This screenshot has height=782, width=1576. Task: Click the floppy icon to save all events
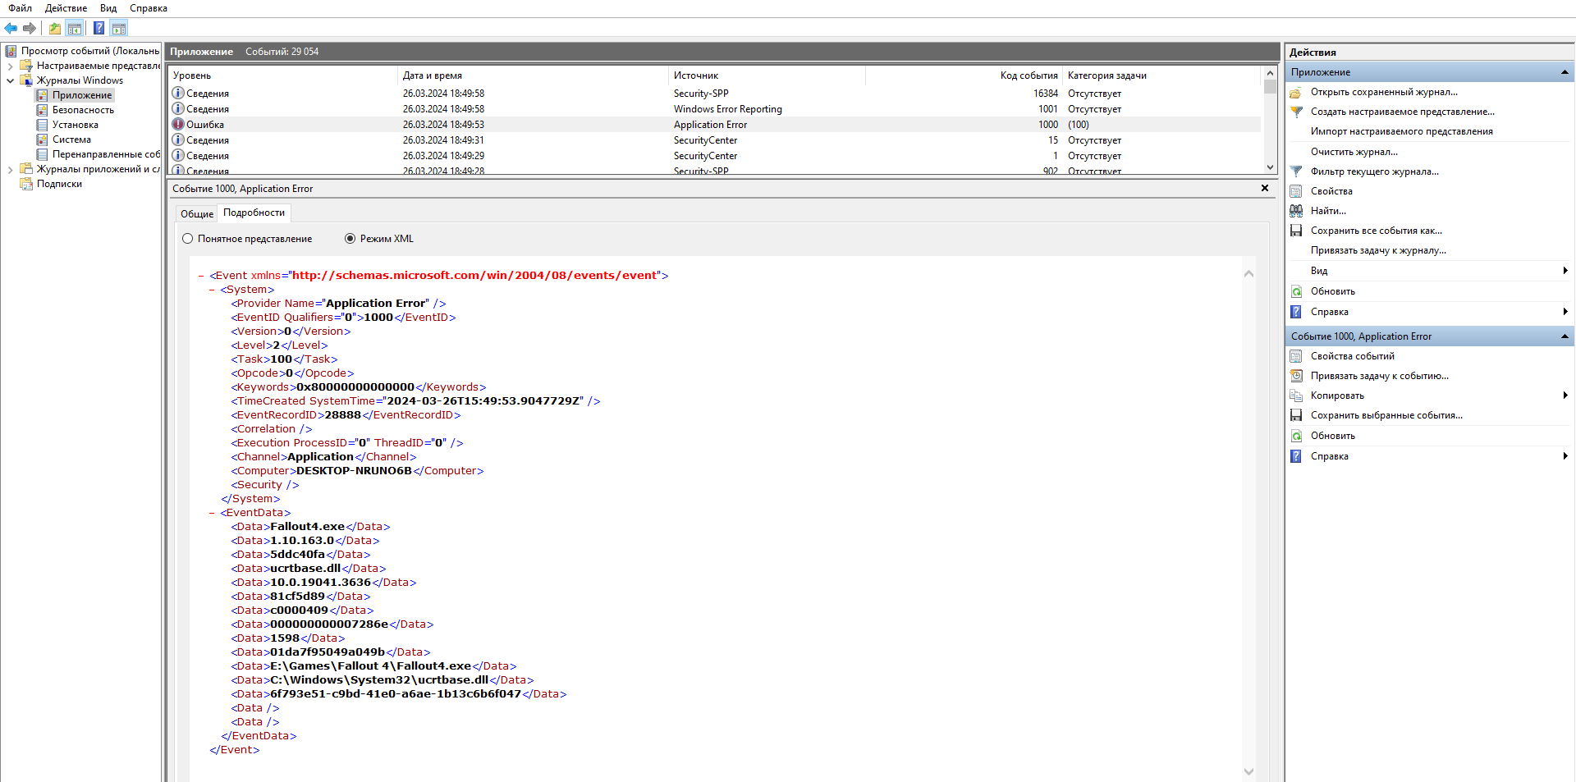point(1296,231)
